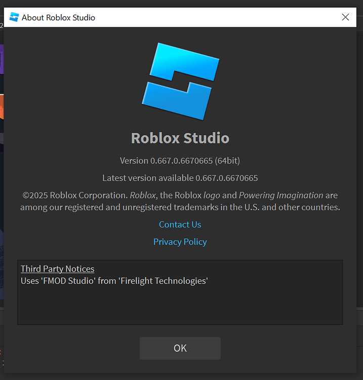Viewport: 363px width, 380px height.
Task: Open the Contact Us link
Action: pos(180,224)
